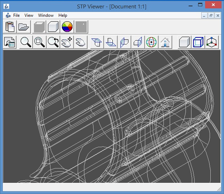The width and height of the screenshot is (224, 194).
Task: Switch to top view plane icon
Action: point(97,42)
